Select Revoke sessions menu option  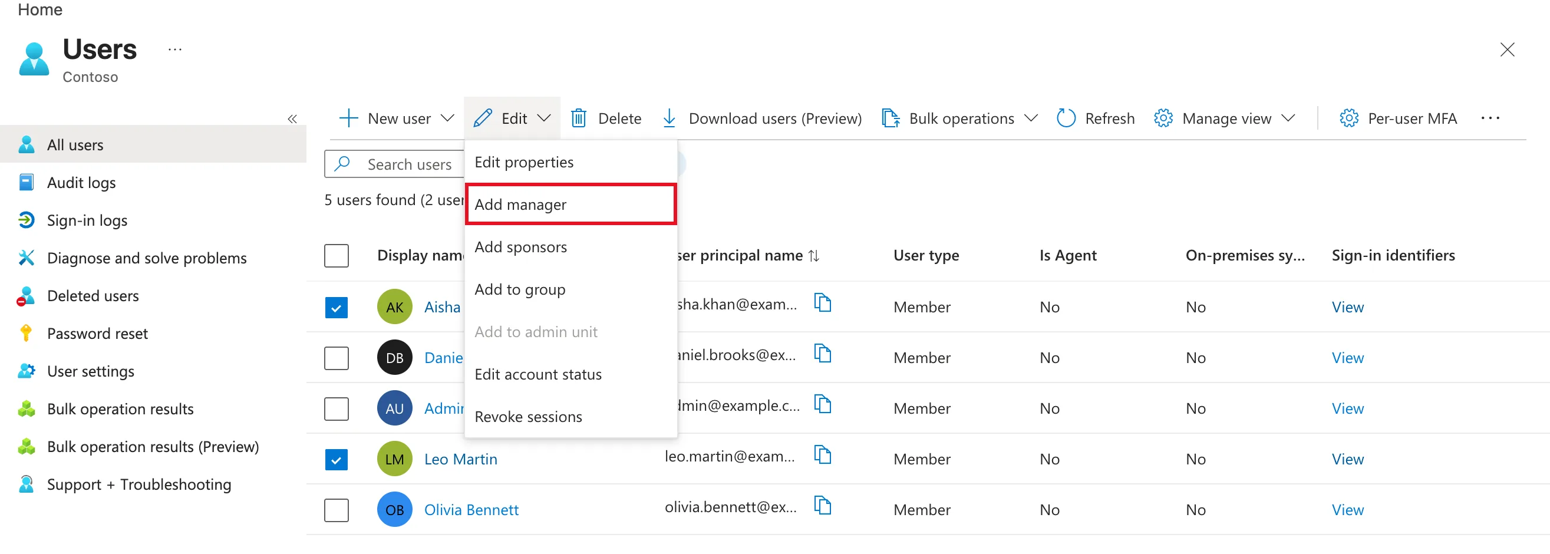[x=570, y=417]
